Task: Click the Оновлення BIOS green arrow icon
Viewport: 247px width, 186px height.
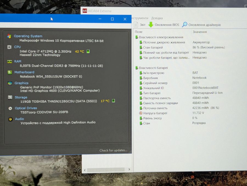Action: pyautogui.click(x=151, y=25)
